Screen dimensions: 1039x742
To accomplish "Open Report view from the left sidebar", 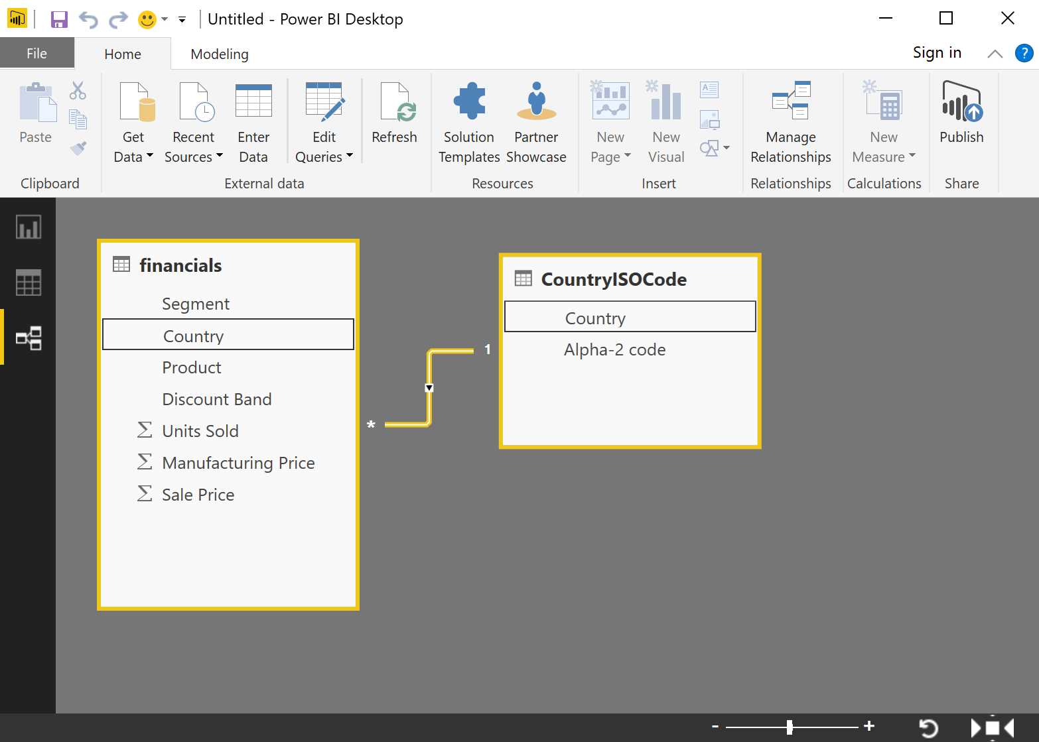I will pyautogui.click(x=27, y=226).
